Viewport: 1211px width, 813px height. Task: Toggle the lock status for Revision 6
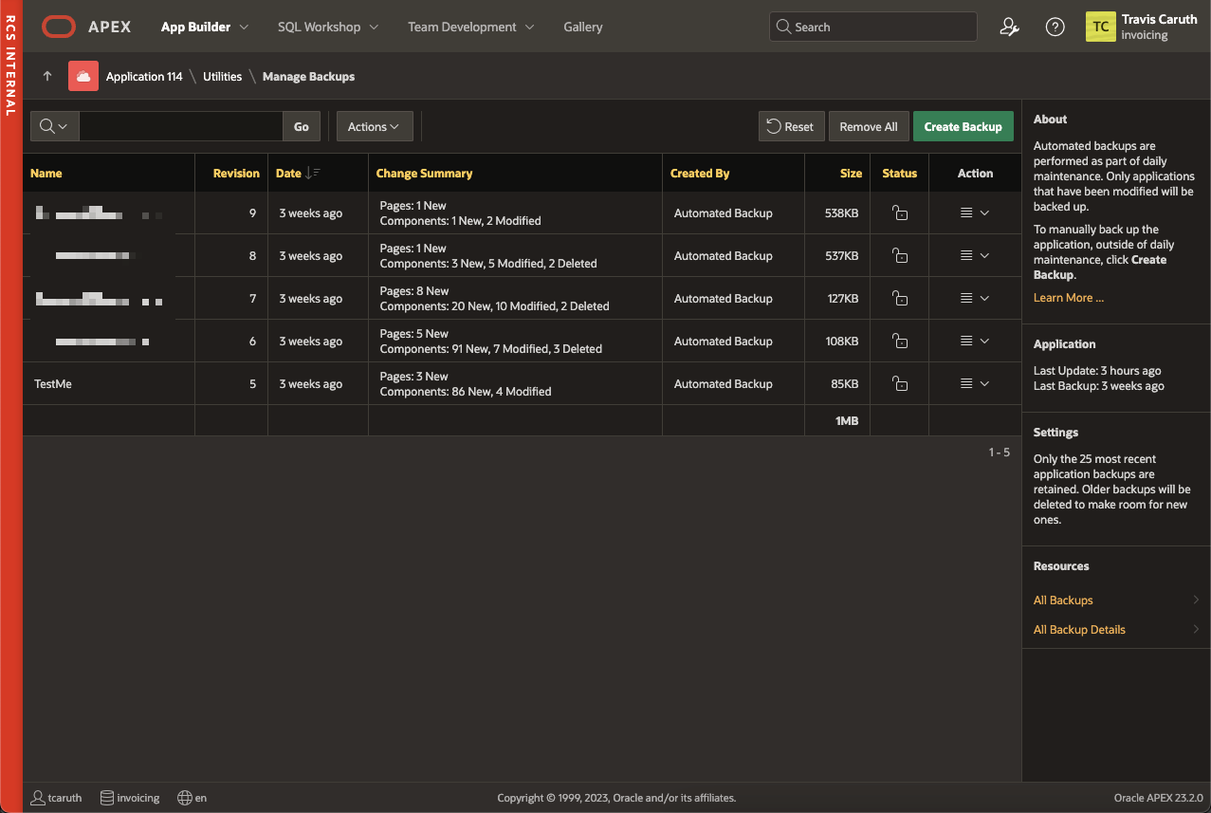point(900,342)
